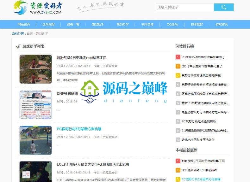Open ranking item PC荒野行动红点透视辅助
The image size is (250, 182).
198,121
